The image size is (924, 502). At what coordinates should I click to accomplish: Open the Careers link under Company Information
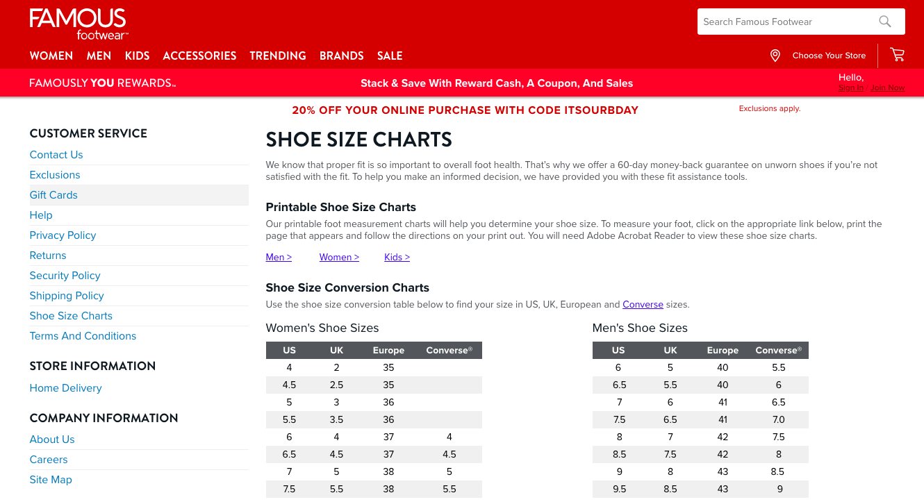coord(49,460)
